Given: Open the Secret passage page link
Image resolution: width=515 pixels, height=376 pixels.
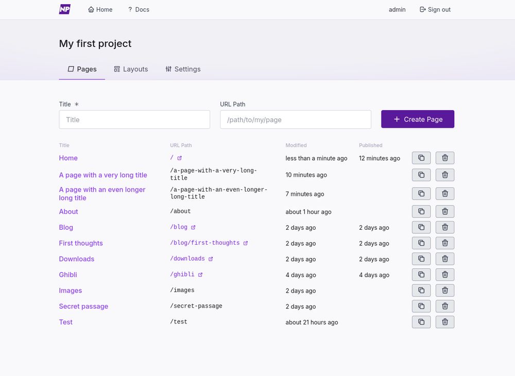Looking at the screenshot, I should [83, 306].
